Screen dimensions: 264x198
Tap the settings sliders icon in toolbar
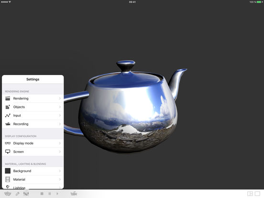coord(26,194)
